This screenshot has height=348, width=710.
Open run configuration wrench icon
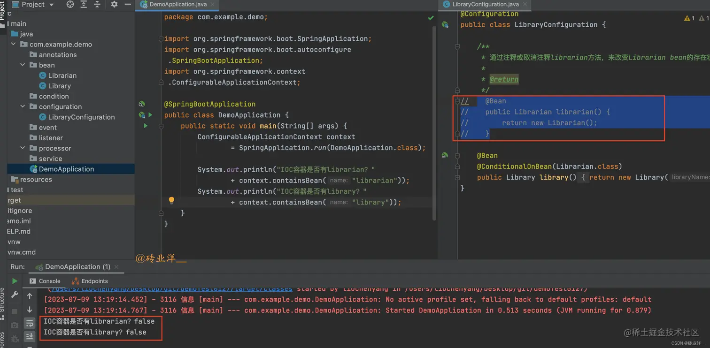point(15,295)
